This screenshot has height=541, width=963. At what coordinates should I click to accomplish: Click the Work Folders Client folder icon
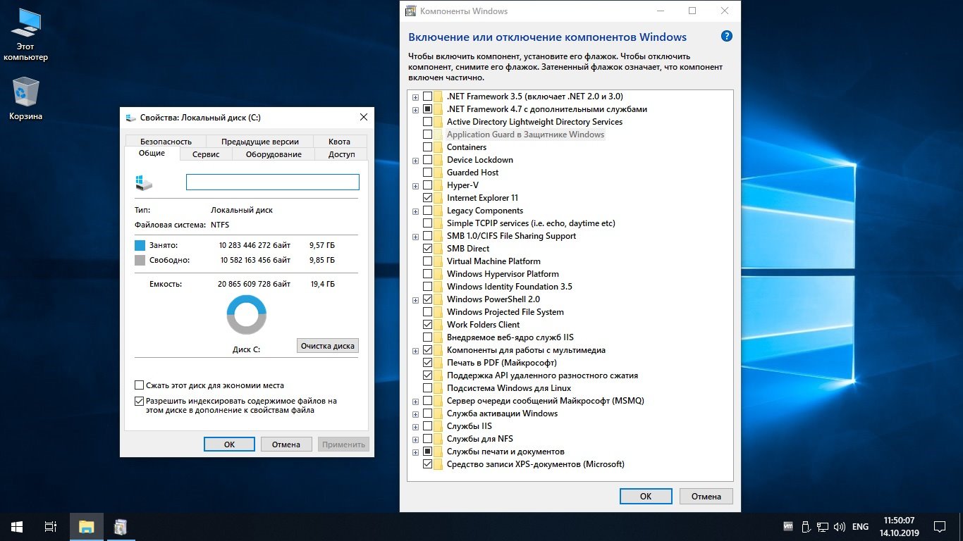coord(438,325)
